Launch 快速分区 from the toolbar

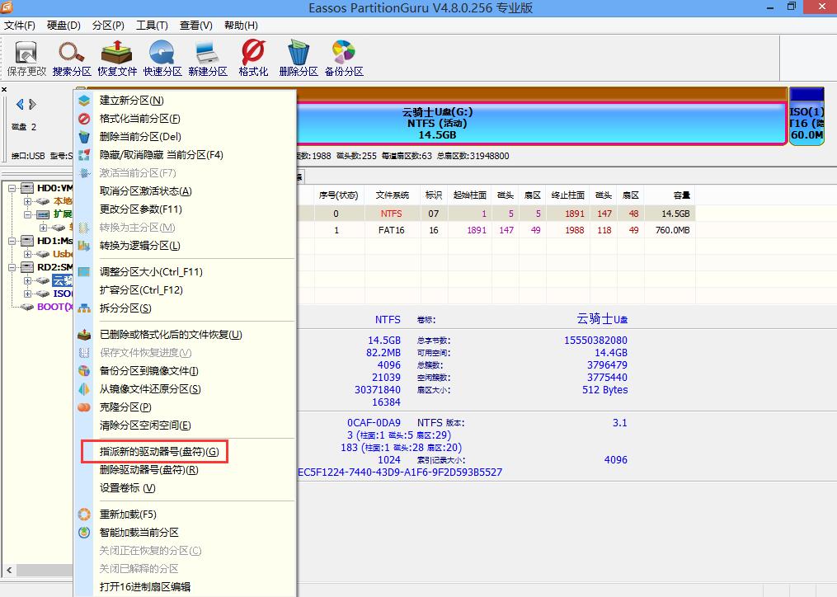162,56
